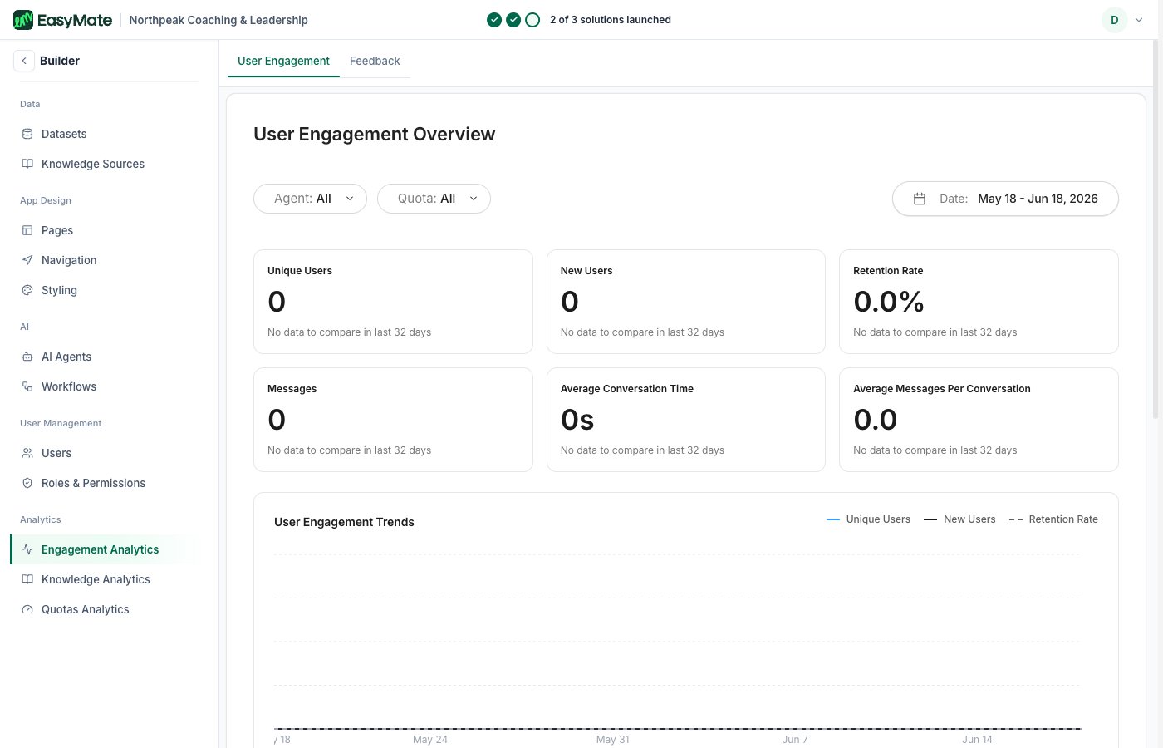Click the Jun 14 axis label
1163x748 pixels.
point(978,740)
